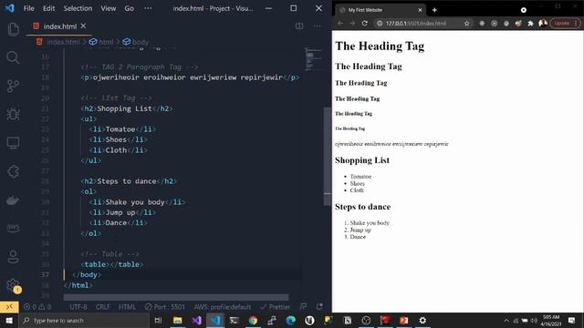Open the File menu
Image resolution: width=584 pixels, height=328 pixels.
[28, 8]
